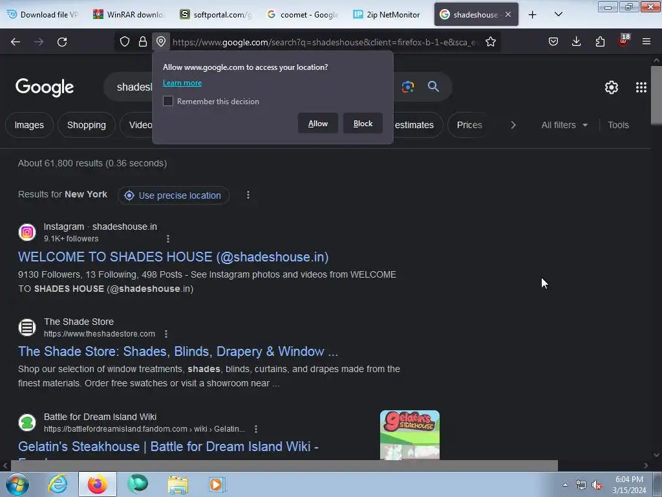The image size is (662, 497).
Task: Open options dots next to precise location
Action: coord(248,195)
